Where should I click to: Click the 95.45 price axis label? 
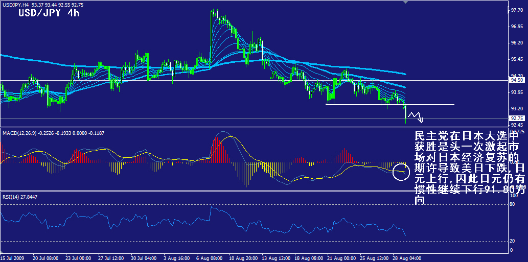point(516,60)
